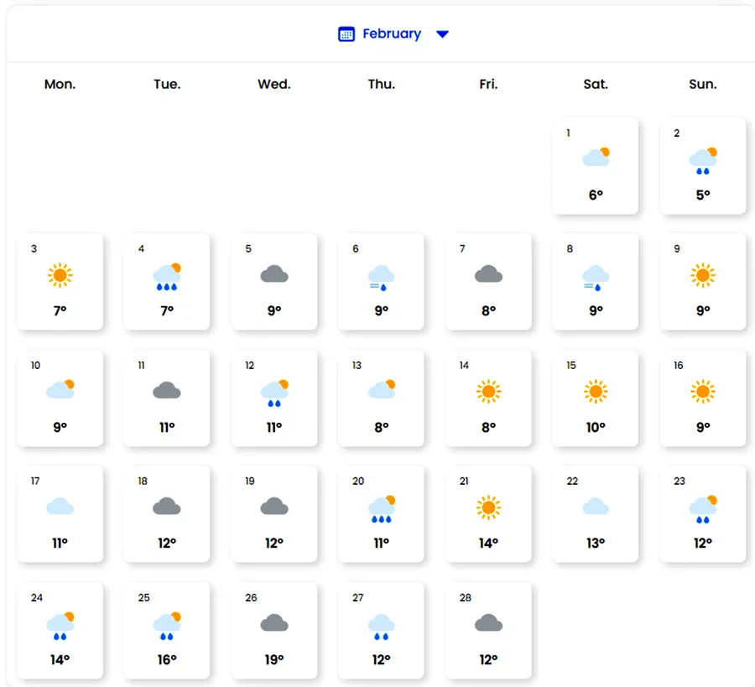
Task: Open the February 26 forecast card
Action: click(274, 630)
